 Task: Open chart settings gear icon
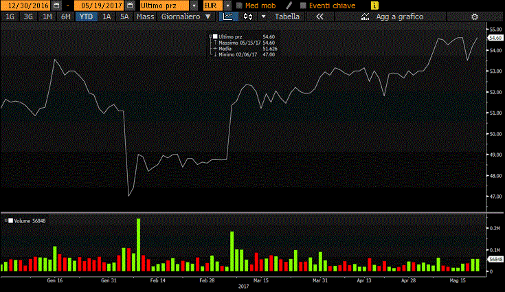coord(474,16)
